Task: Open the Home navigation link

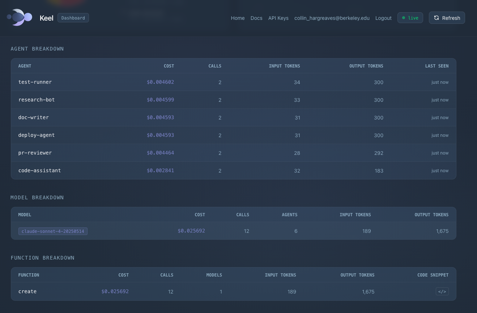Action: tap(238, 18)
